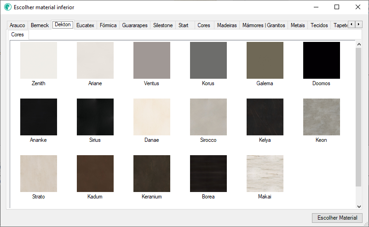Switch to the Arauco tab
The image size is (369, 227).
[x=17, y=25]
